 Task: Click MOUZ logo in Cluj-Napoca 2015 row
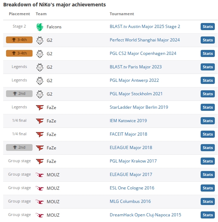point(40,215)
